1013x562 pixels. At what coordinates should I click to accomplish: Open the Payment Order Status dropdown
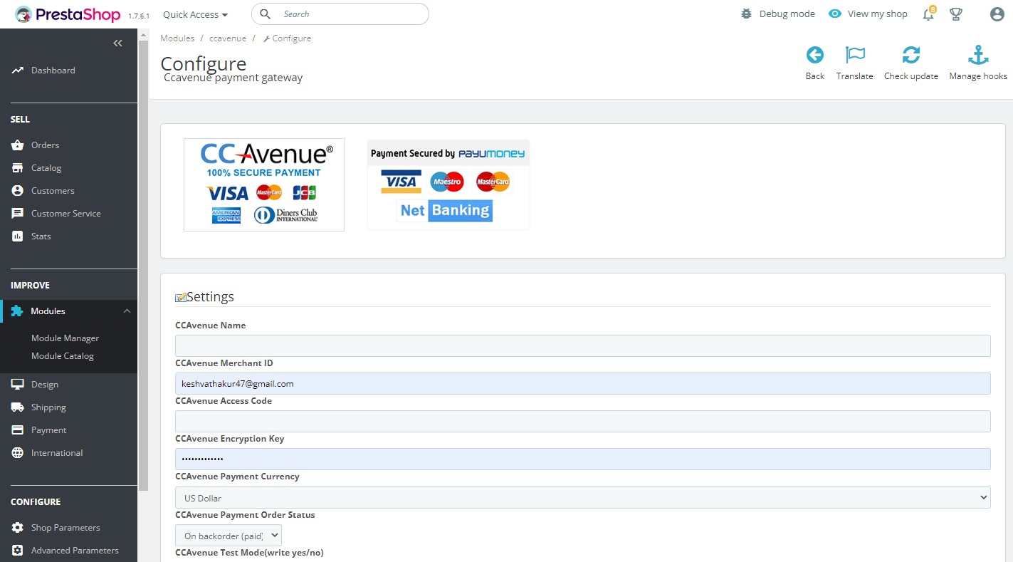tap(229, 536)
